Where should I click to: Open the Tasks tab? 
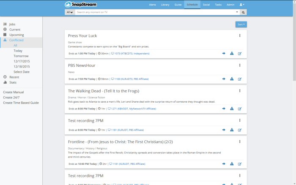pyautogui.click(x=218, y=5)
